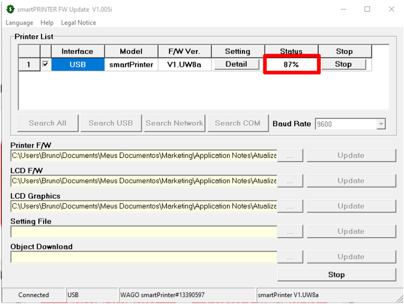Select the USB interface cell
This screenshot has width=404, height=304.
[78, 64]
